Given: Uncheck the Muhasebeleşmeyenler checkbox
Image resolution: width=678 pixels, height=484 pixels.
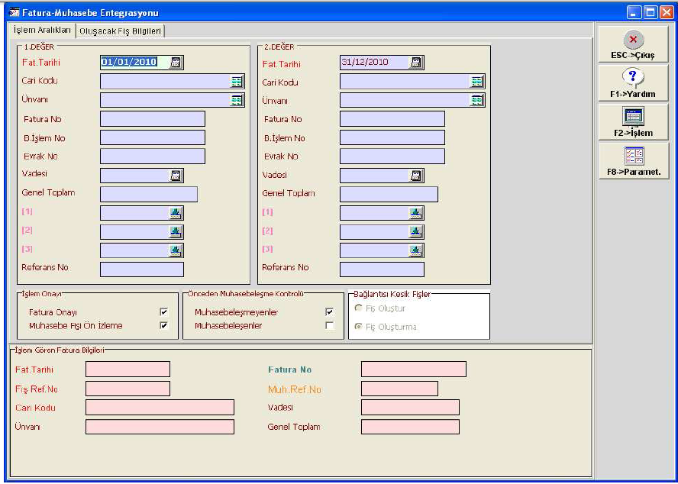Looking at the screenshot, I should click(329, 312).
